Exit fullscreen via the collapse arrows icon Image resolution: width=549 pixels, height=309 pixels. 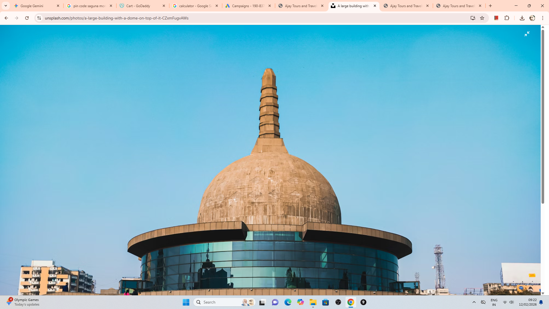coord(527,33)
